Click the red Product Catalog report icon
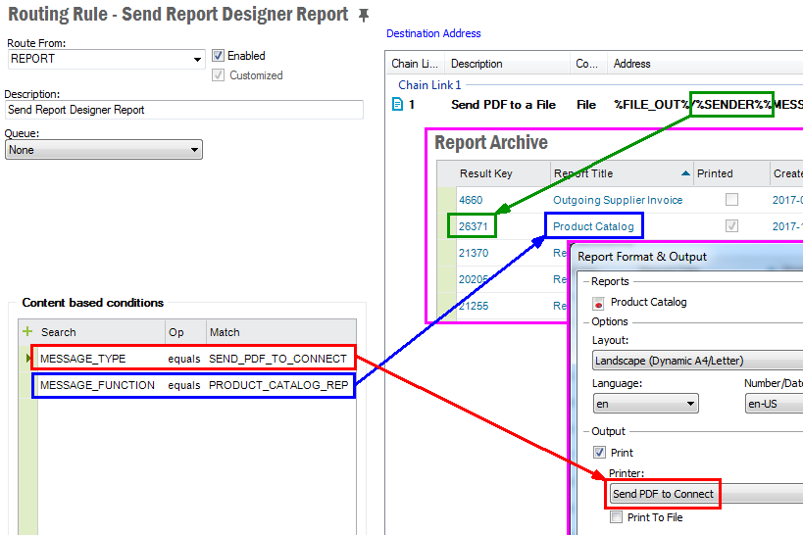This screenshot has height=535, width=803. pos(598,303)
